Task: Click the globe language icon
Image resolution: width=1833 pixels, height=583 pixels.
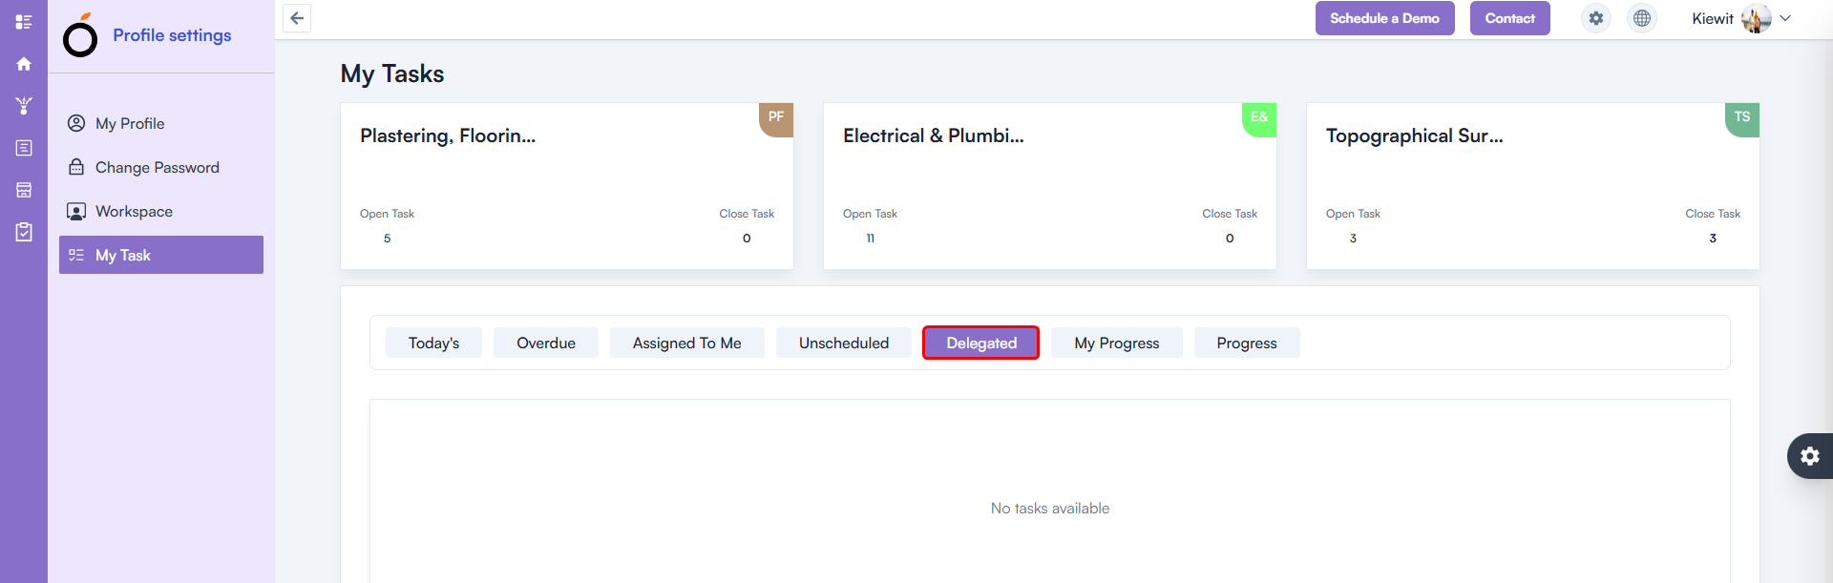Action: pyautogui.click(x=1642, y=17)
